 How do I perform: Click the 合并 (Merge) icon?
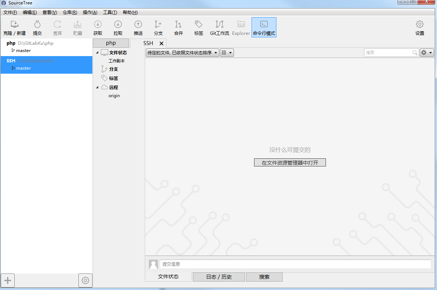point(178,27)
